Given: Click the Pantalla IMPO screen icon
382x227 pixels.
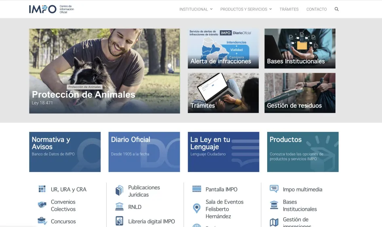Looking at the screenshot, I should pos(197,189).
